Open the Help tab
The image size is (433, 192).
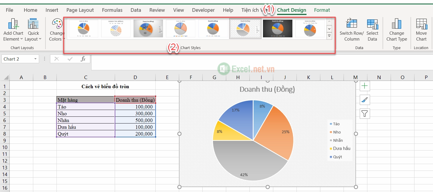coord(228,10)
